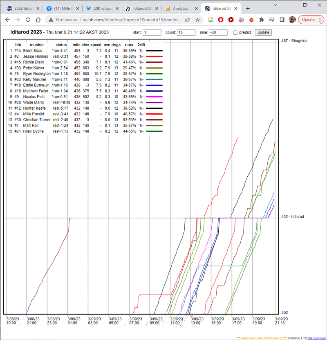Go back to the previous page
This screenshot has height=340, width=327.
[8, 20]
